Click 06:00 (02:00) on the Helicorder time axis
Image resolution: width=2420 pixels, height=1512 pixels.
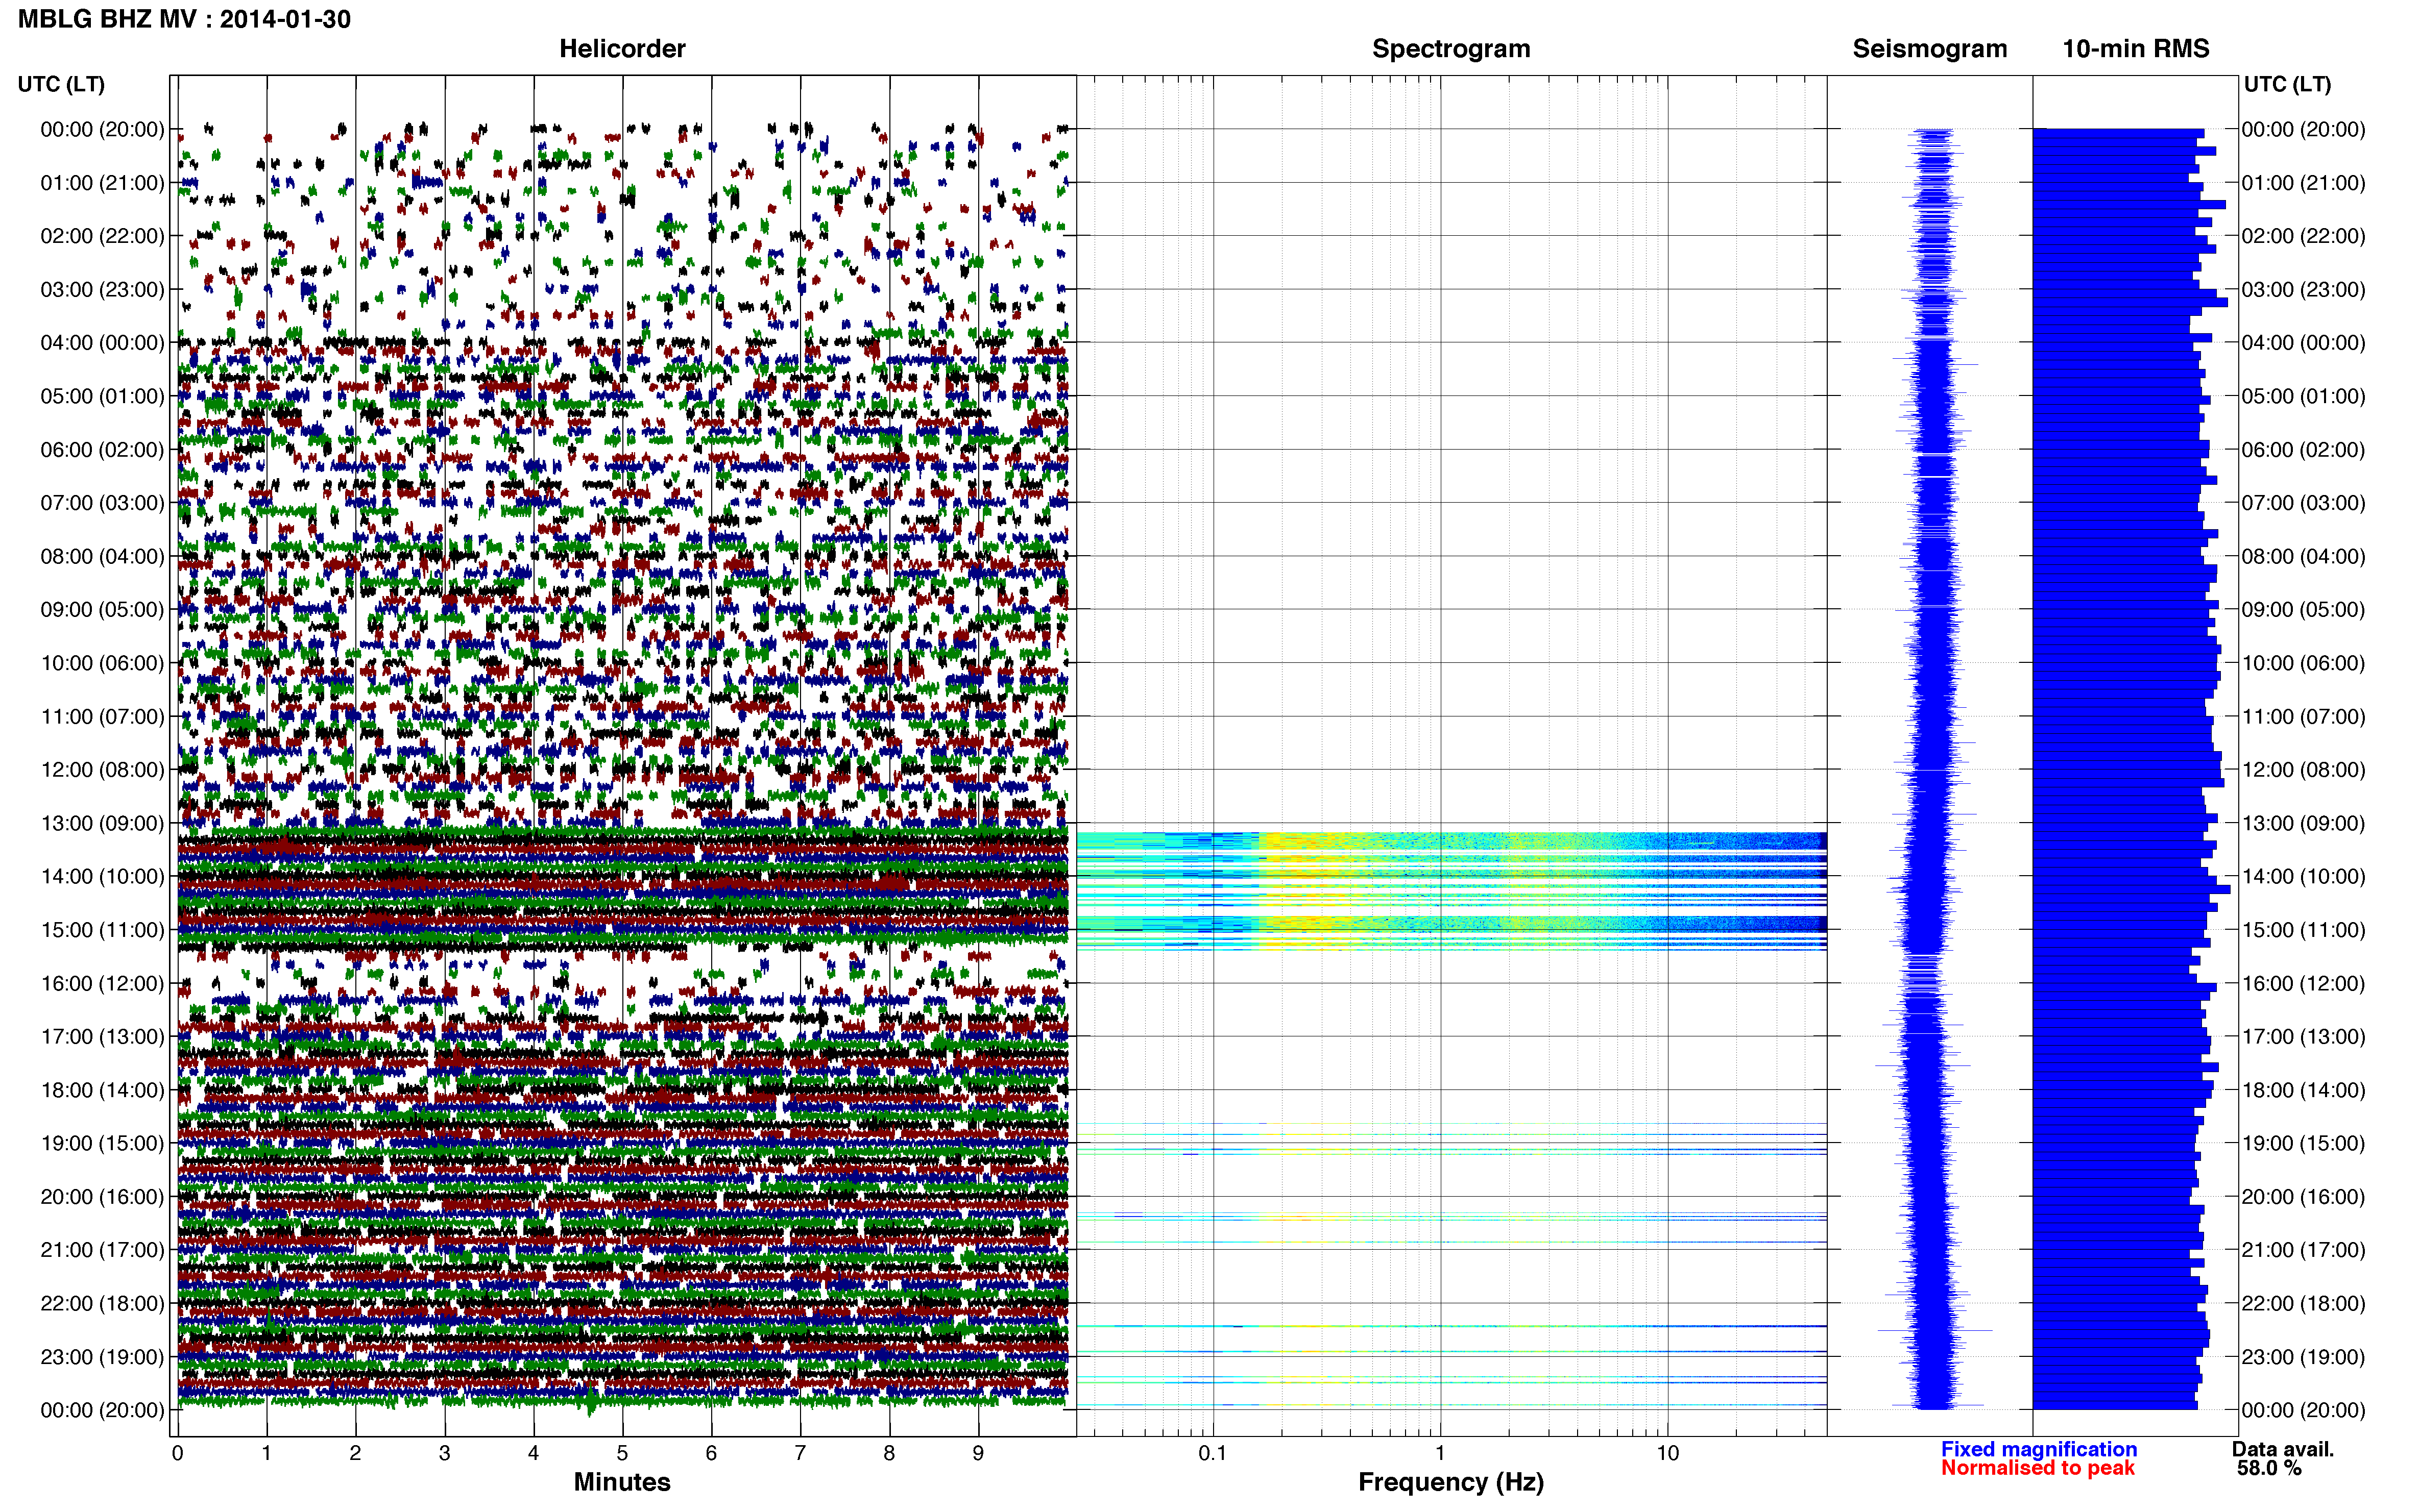click(102, 449)
